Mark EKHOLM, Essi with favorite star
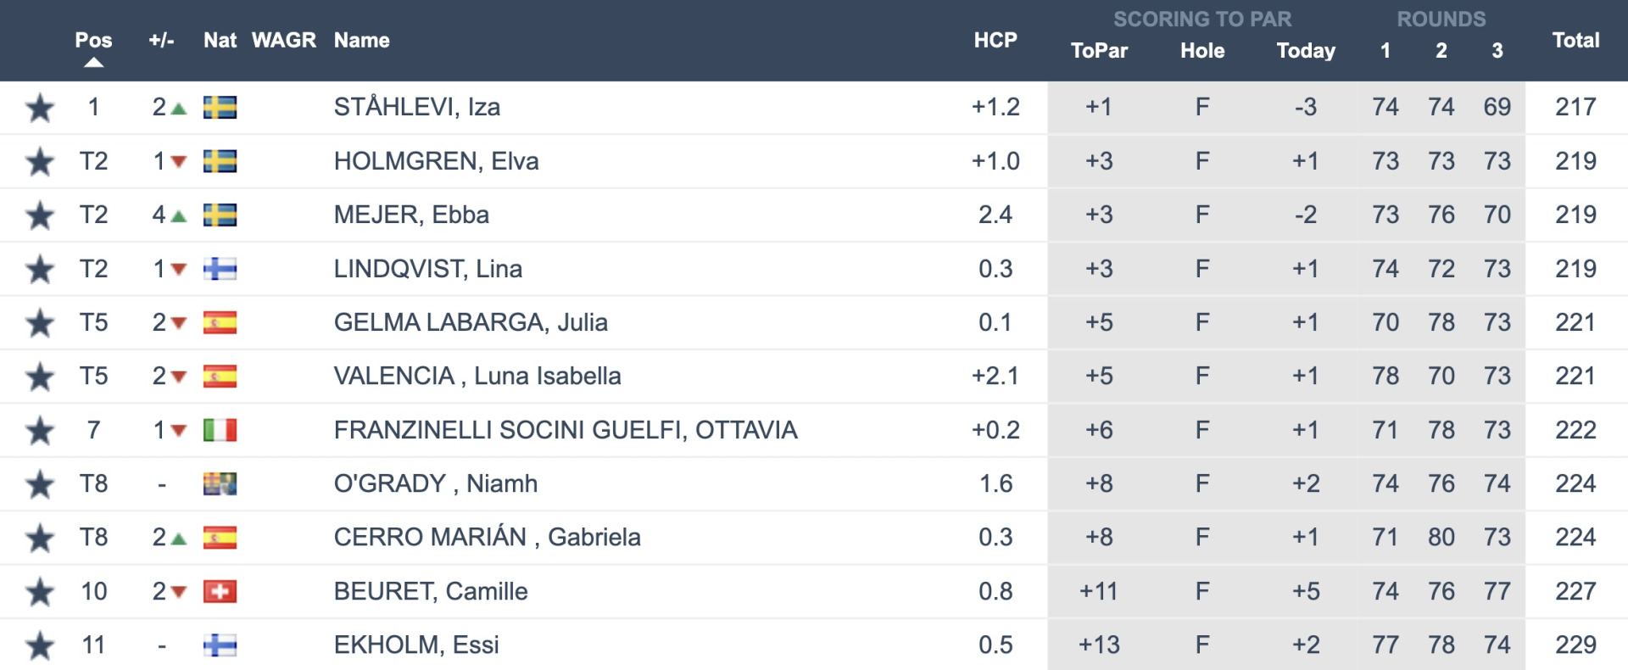The height and width of the screenshot is (670, 1628). coord(40,645)
